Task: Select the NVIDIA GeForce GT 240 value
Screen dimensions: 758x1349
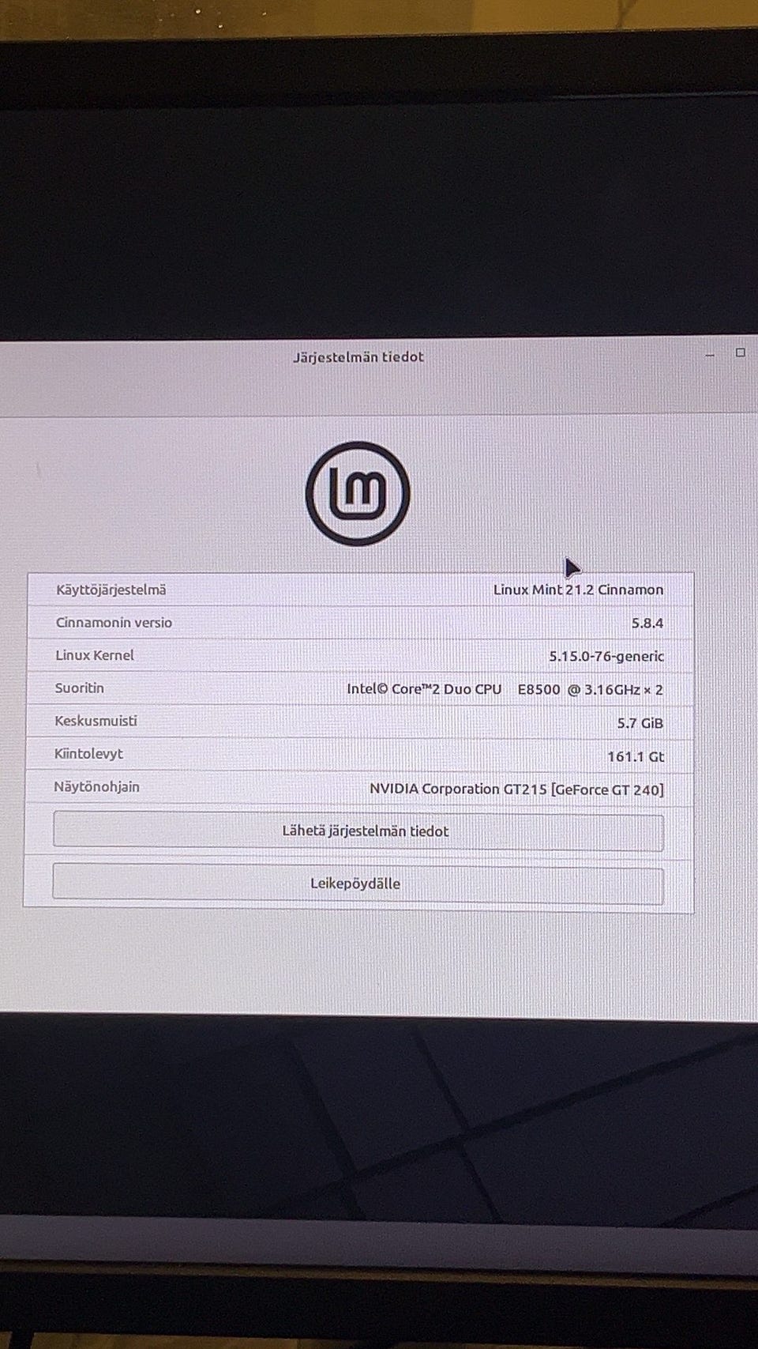Action: tap(516, 789)
